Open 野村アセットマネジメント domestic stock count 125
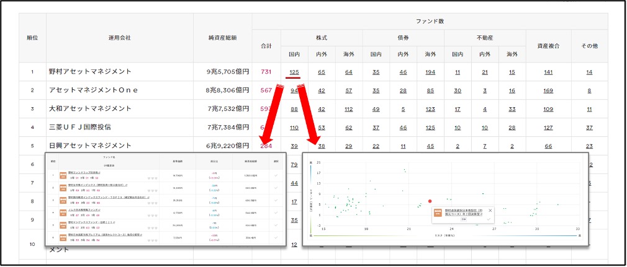Image resolution: width=627 pixels, height=267 pixels. click(x=294, y=72)
